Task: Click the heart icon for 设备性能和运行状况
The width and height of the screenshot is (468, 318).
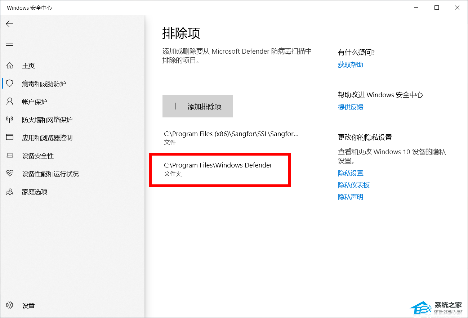Action: 10,174
